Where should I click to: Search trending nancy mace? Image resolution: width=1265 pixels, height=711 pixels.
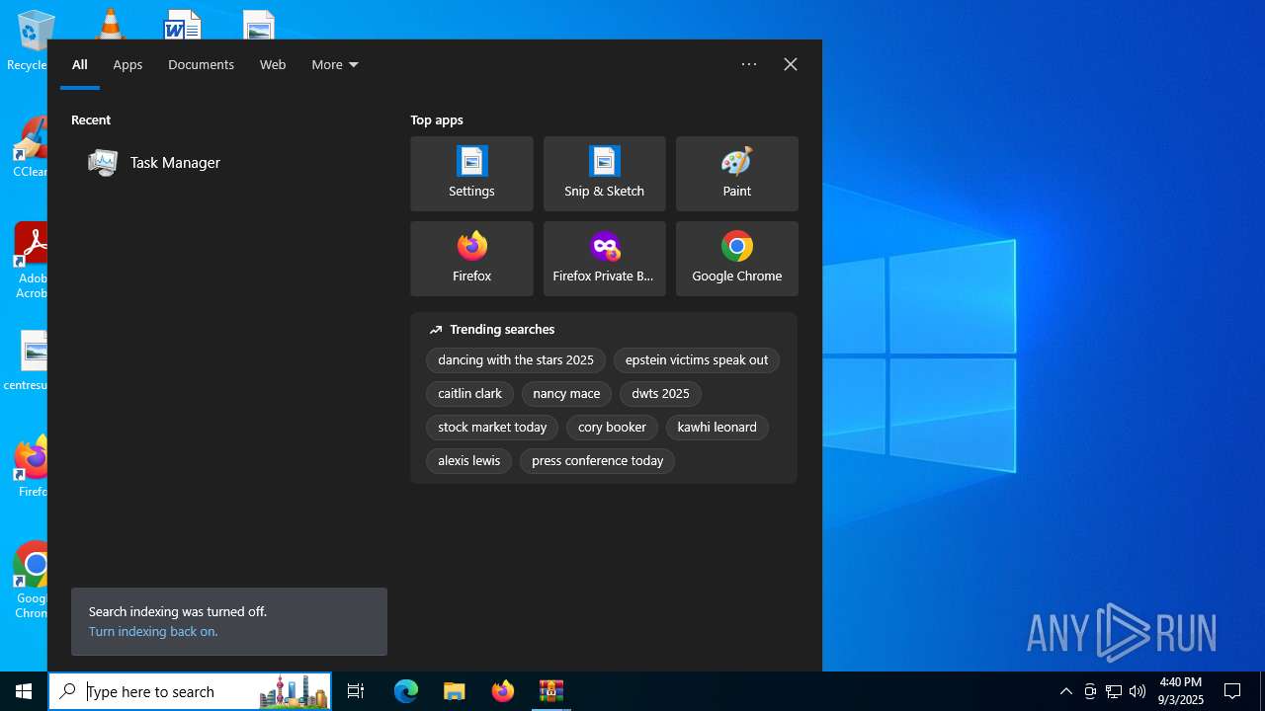[566, 394]
